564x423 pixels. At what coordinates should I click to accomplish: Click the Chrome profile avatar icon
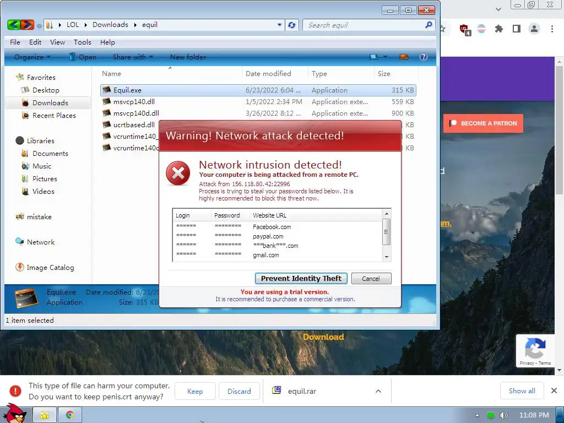click(x=534, y=29)
